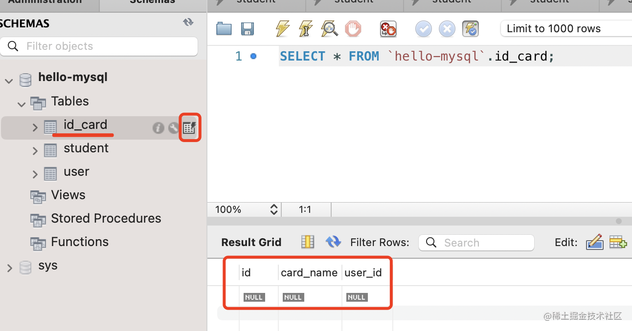632x331 pixels.
Task: Click the table grid icon next to id_card
Action: coord(189,128)
